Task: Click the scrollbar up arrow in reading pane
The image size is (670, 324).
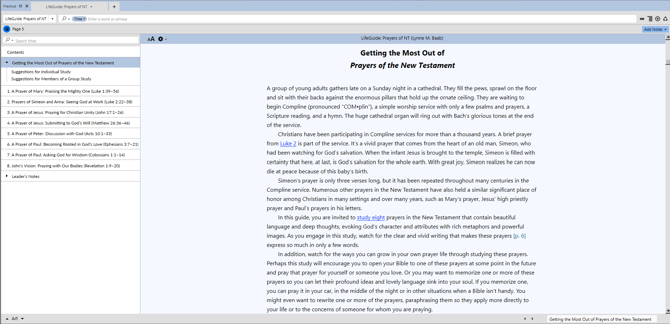Action: coord(668,37)
